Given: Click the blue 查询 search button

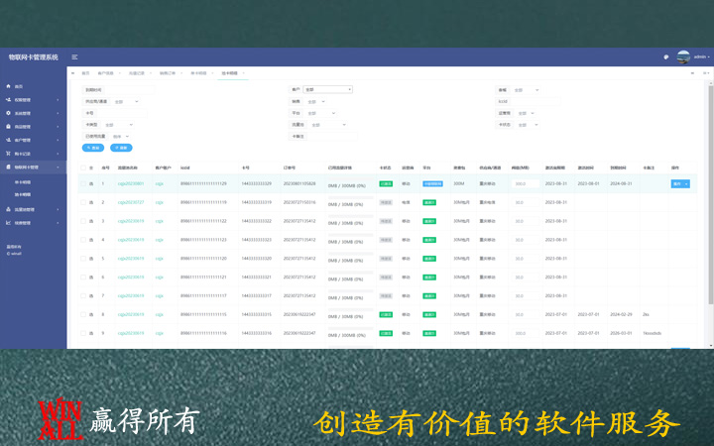Looking at the screenshot, I should [93, 148].
